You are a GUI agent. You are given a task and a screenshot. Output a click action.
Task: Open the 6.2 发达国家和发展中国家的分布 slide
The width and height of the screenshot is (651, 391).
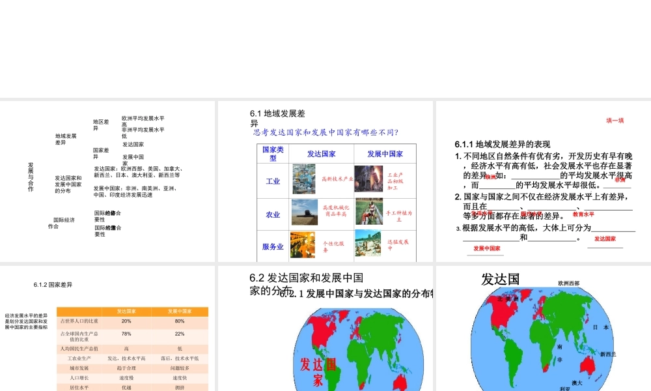point(325,328)
